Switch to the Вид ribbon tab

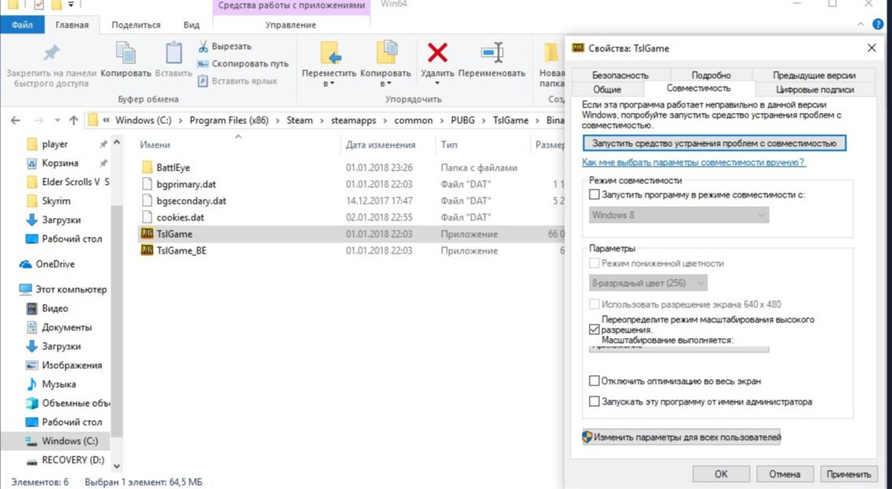191,24
